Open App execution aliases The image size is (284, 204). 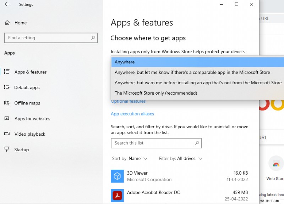tap(132, 114)
